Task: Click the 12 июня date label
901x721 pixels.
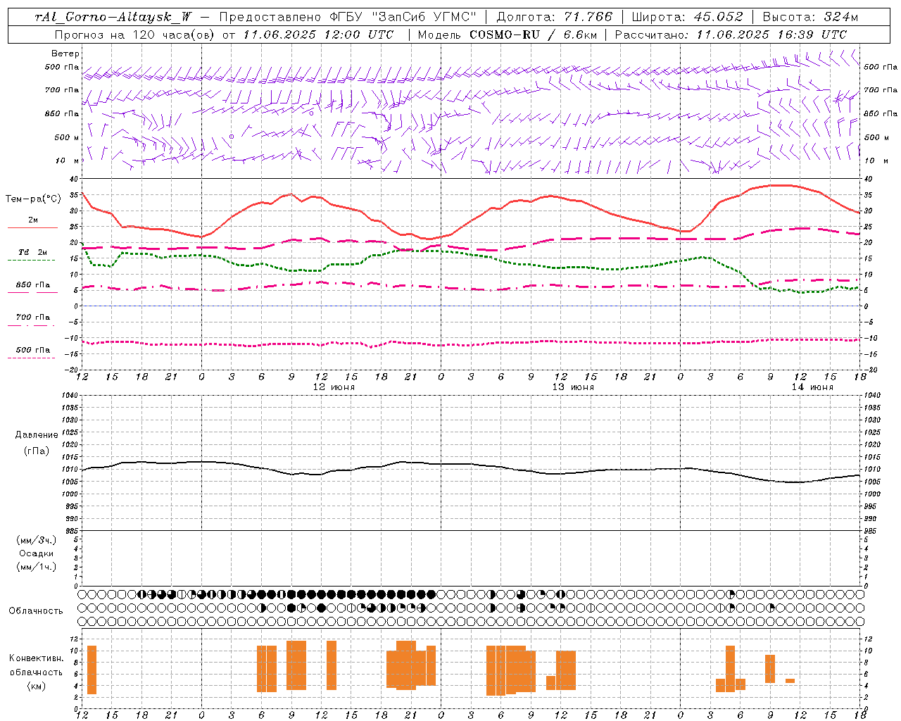Action: tap(334, 387)
